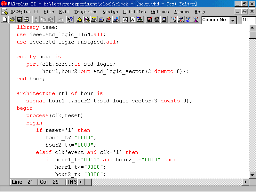256x192 pixels.
Task: Open the top-level project file icon
Action: (x=125, y=20)
